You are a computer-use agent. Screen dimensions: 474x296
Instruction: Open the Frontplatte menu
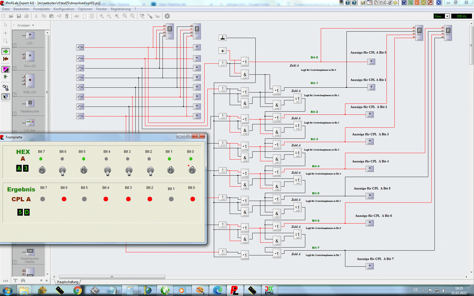(41, 9)
